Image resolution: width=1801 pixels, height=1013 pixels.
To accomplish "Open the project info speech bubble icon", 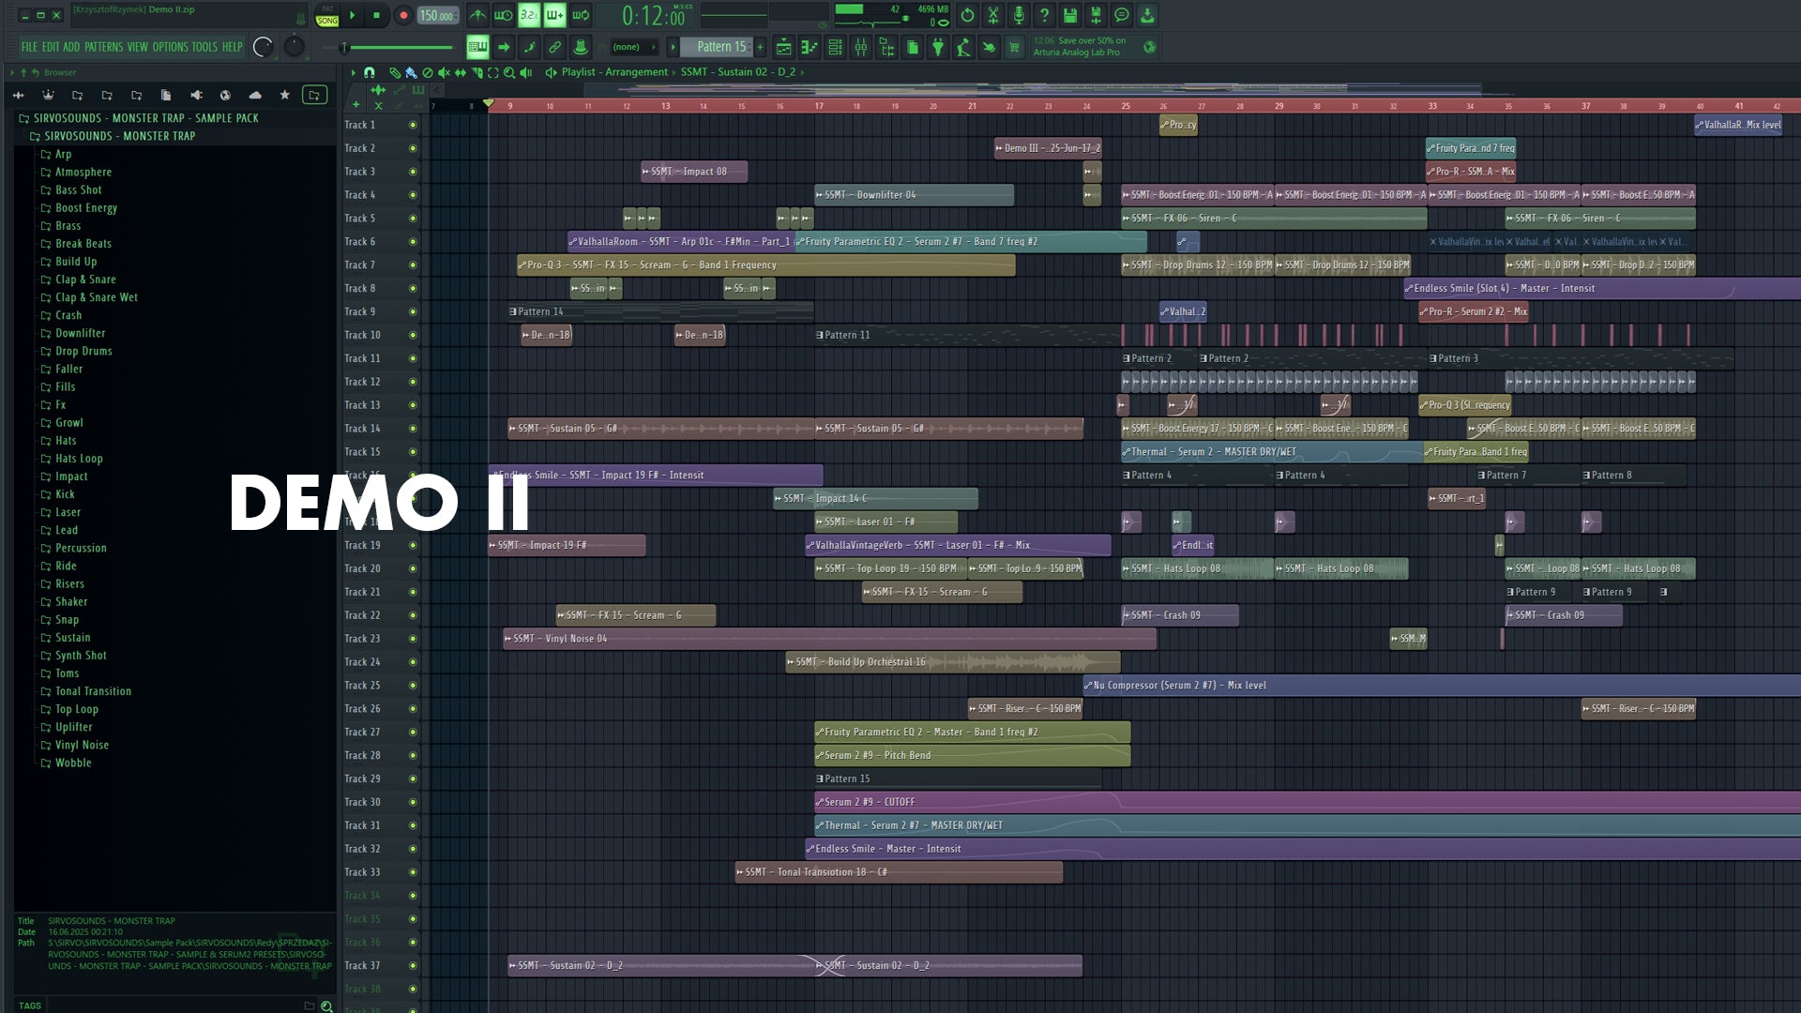I will pos(1121,15).
